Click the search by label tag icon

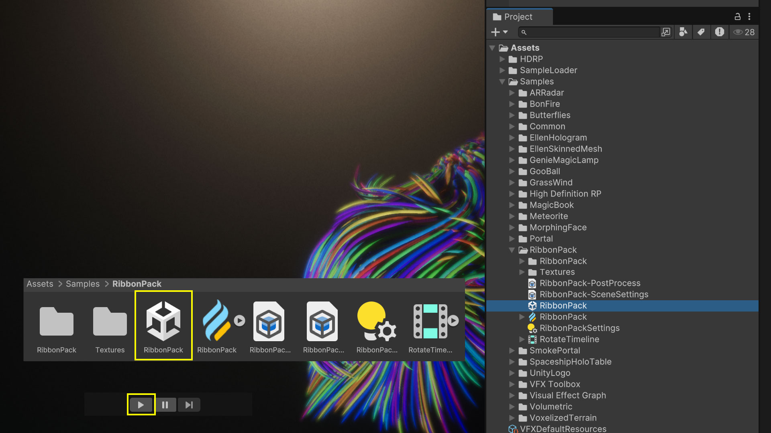coord(701,32)
